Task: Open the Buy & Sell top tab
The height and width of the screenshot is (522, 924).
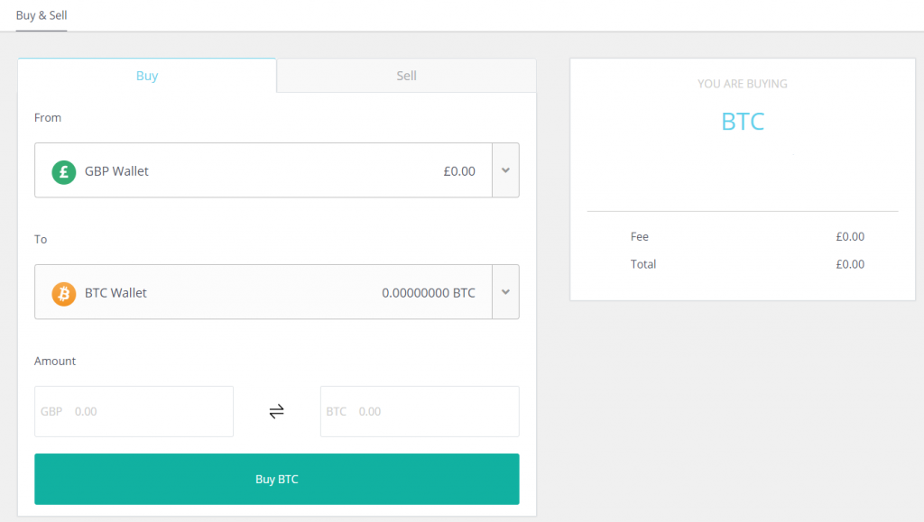Action: [x=42, y=15]
